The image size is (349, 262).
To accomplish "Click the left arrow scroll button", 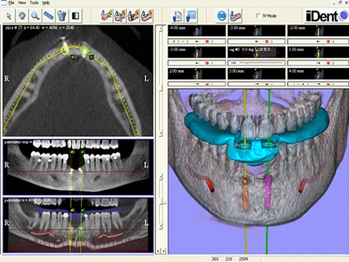I will coord(158,252).
